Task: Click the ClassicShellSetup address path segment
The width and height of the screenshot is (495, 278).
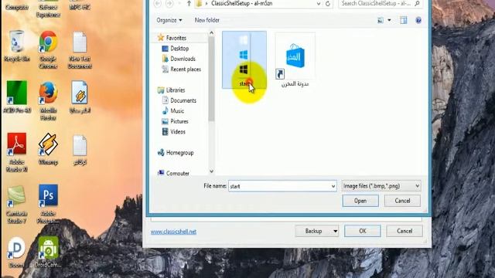Action: [242, 4]
